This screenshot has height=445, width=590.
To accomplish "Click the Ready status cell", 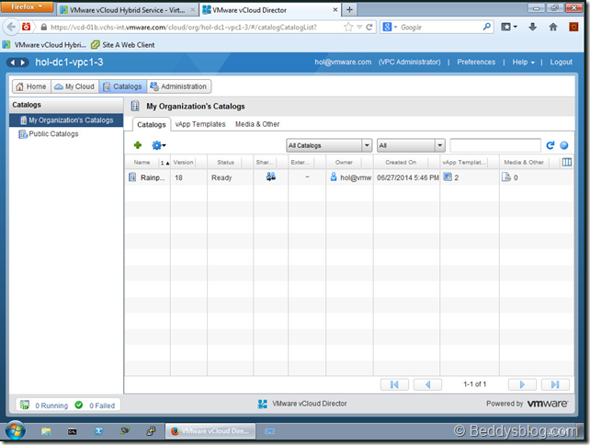I will click(x=221, y=177).
